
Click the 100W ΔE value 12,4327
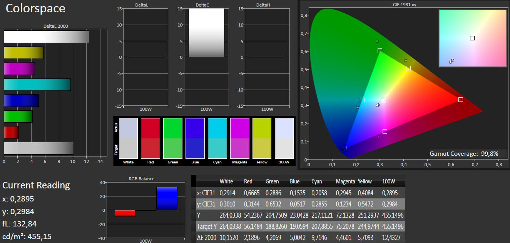click(x=393, y=238)
